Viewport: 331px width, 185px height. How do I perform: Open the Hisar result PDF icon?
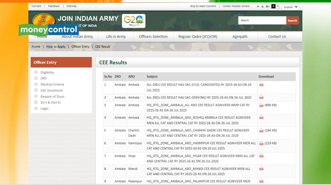(261, 156)
